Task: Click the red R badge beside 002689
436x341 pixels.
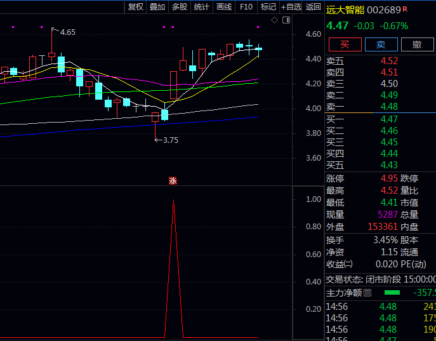Action: click(x=405, y=10)
